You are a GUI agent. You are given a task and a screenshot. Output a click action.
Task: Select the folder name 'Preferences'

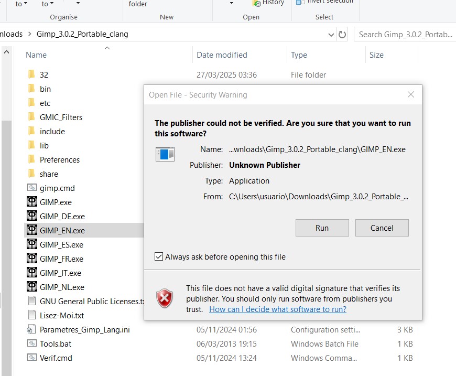pos(60,160)
